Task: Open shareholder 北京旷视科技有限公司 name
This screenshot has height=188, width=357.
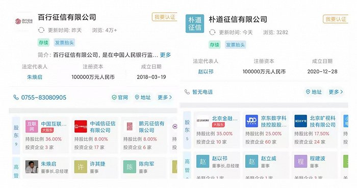Action: tap(323, 121)
